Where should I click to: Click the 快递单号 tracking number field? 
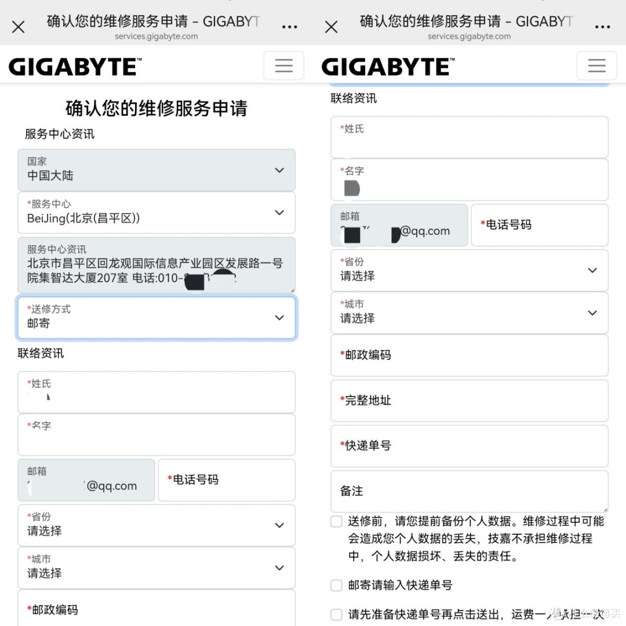[469, 446]
